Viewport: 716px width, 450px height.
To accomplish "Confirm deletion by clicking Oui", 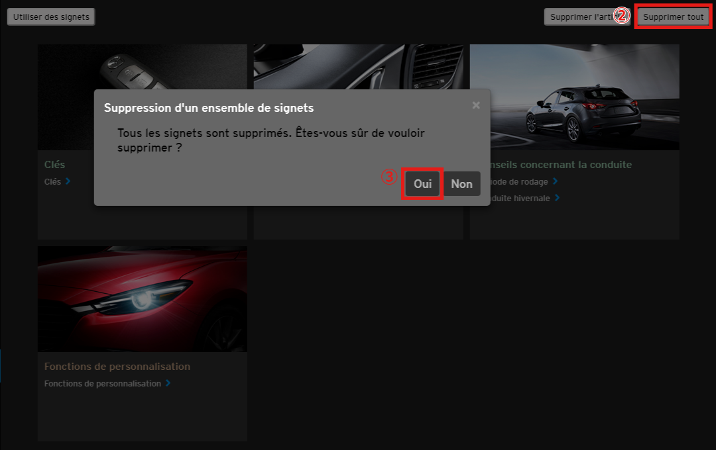I will pyautogui.click(x=422, y=184).
